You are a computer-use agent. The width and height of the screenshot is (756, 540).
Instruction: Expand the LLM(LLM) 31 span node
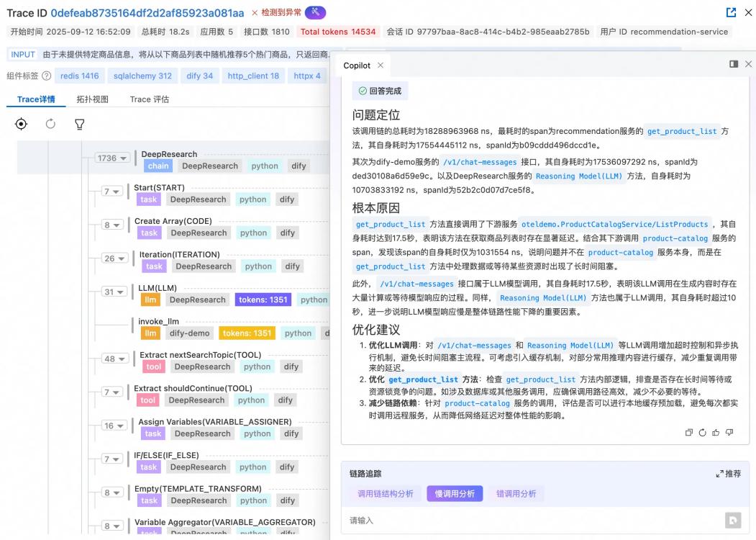(x=114, y=292)
